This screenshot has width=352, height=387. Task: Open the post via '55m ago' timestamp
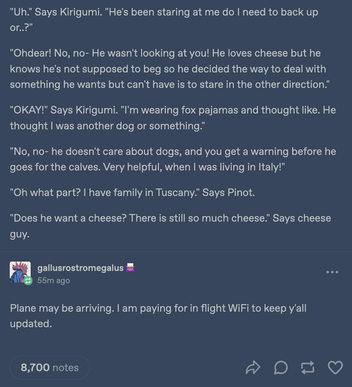(x=53, y=280)
